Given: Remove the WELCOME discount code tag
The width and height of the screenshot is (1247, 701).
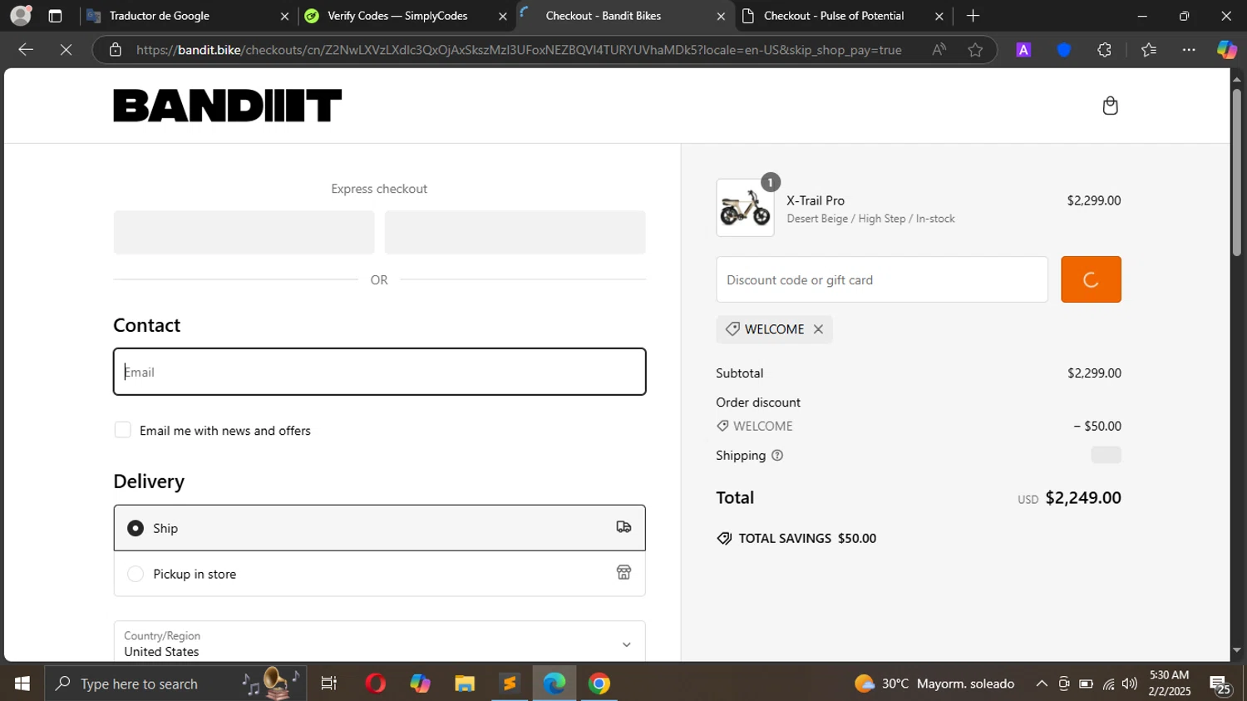Looking at the screenshot, I should [818, 329].
